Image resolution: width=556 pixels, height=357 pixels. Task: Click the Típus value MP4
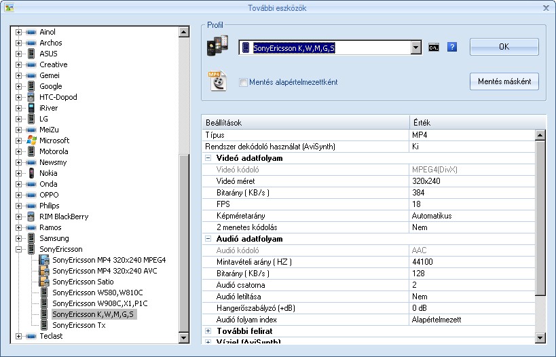[x=420, y=135]
